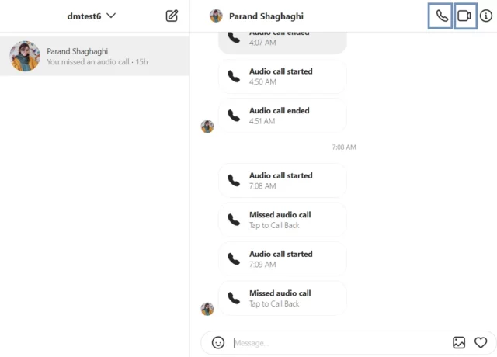Open Parand Shaghaghi profile from chat header
Image resolution: width=497 pixels, height=357 pixels.
tap(266, 16)
